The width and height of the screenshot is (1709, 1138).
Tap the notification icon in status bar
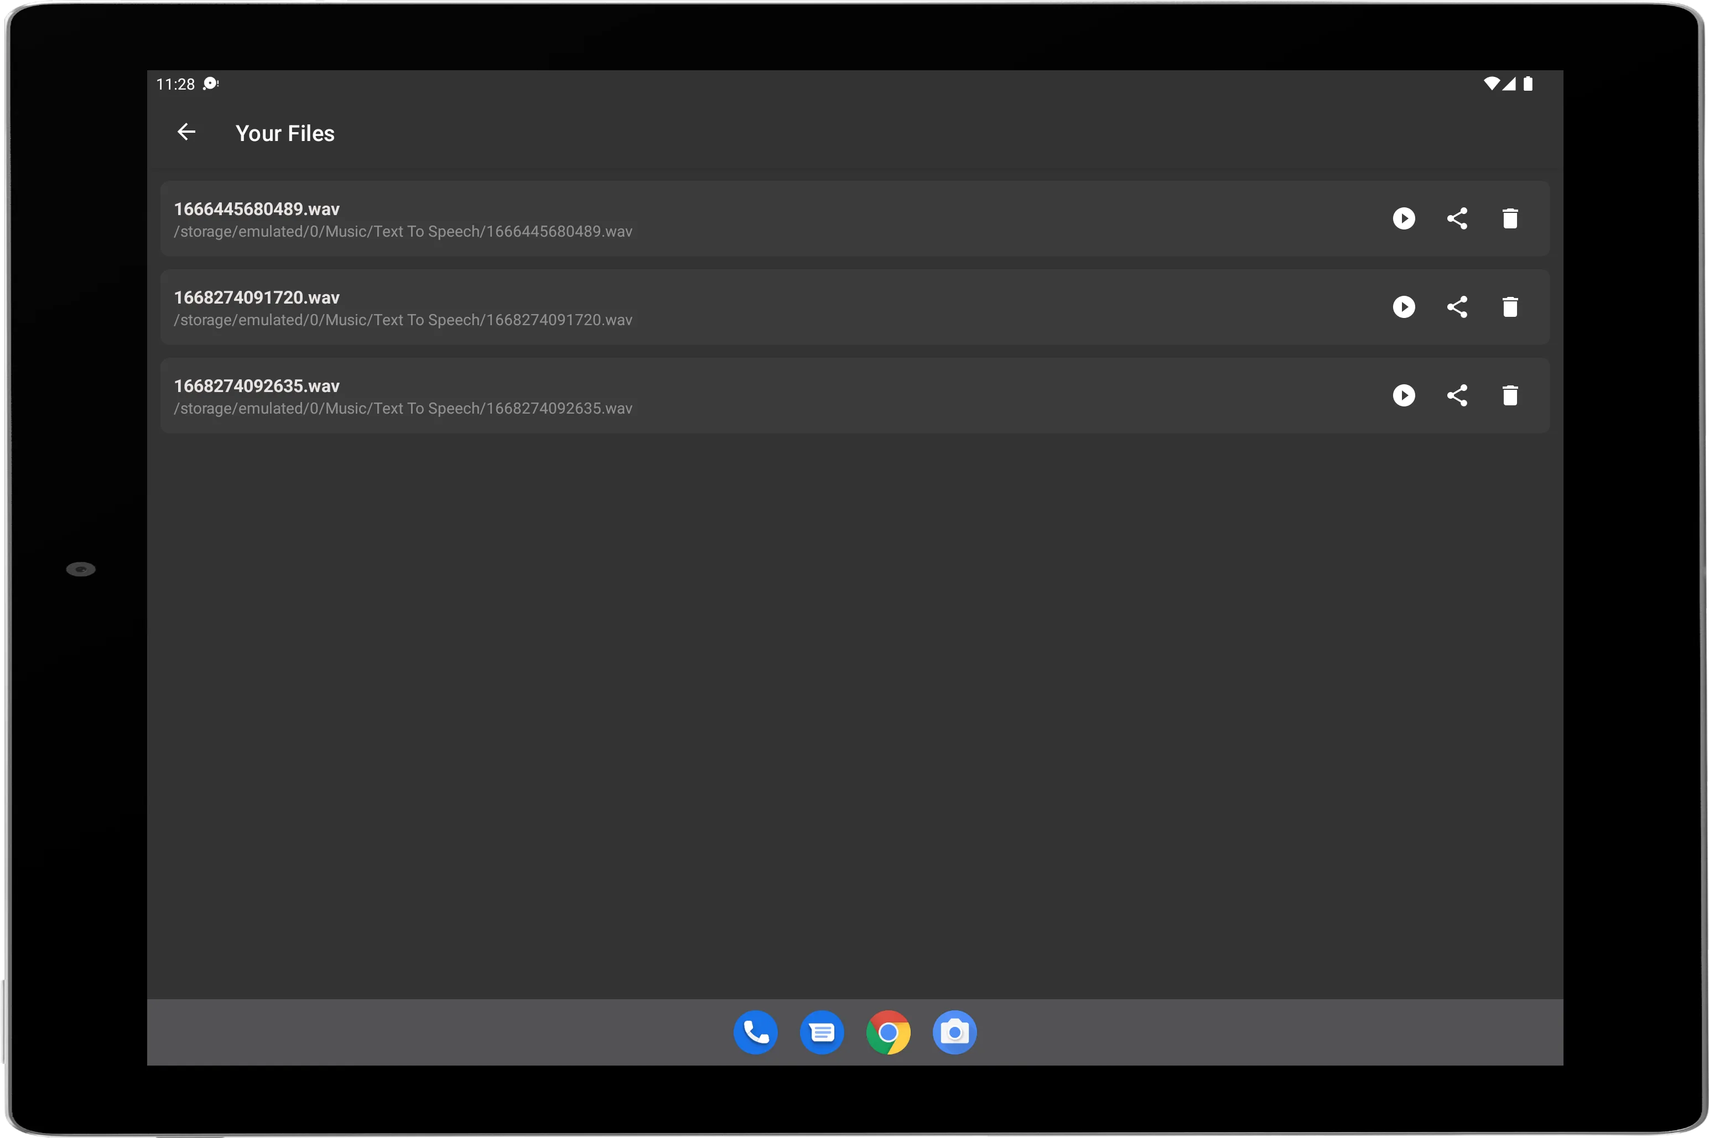coord(211,84)
